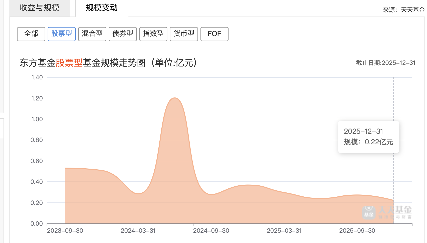
Task: Click the 截止日期:2025-12-31 text
Action: point(386,63)
